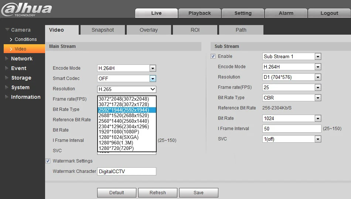Open the Sub Stream 1 dropdown
The height and width of the screenshot is (199, 351).
(x=292, y=56)
